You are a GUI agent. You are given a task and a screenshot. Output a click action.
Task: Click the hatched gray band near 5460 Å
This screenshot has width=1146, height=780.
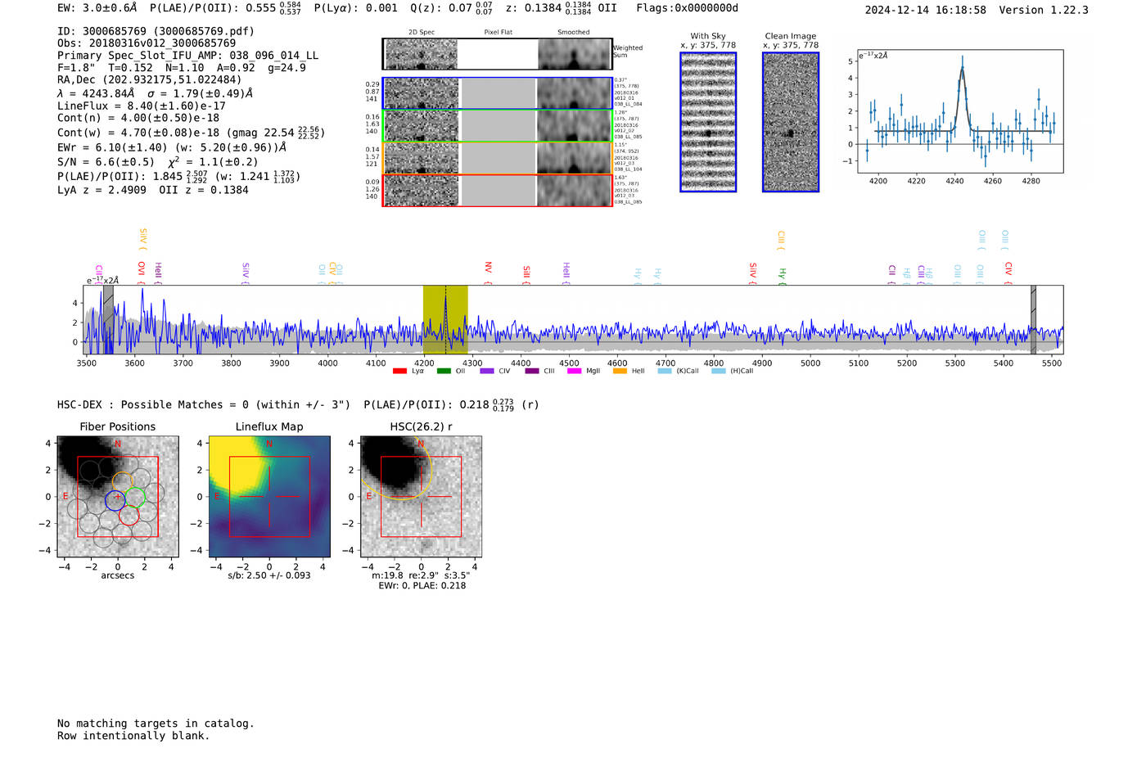tap(1033, 319)
